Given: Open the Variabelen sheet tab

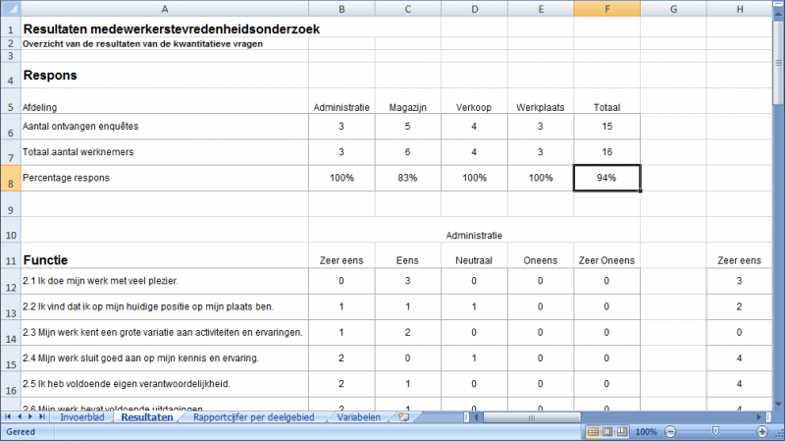Looking at the screenshot, I should (358, 417).
